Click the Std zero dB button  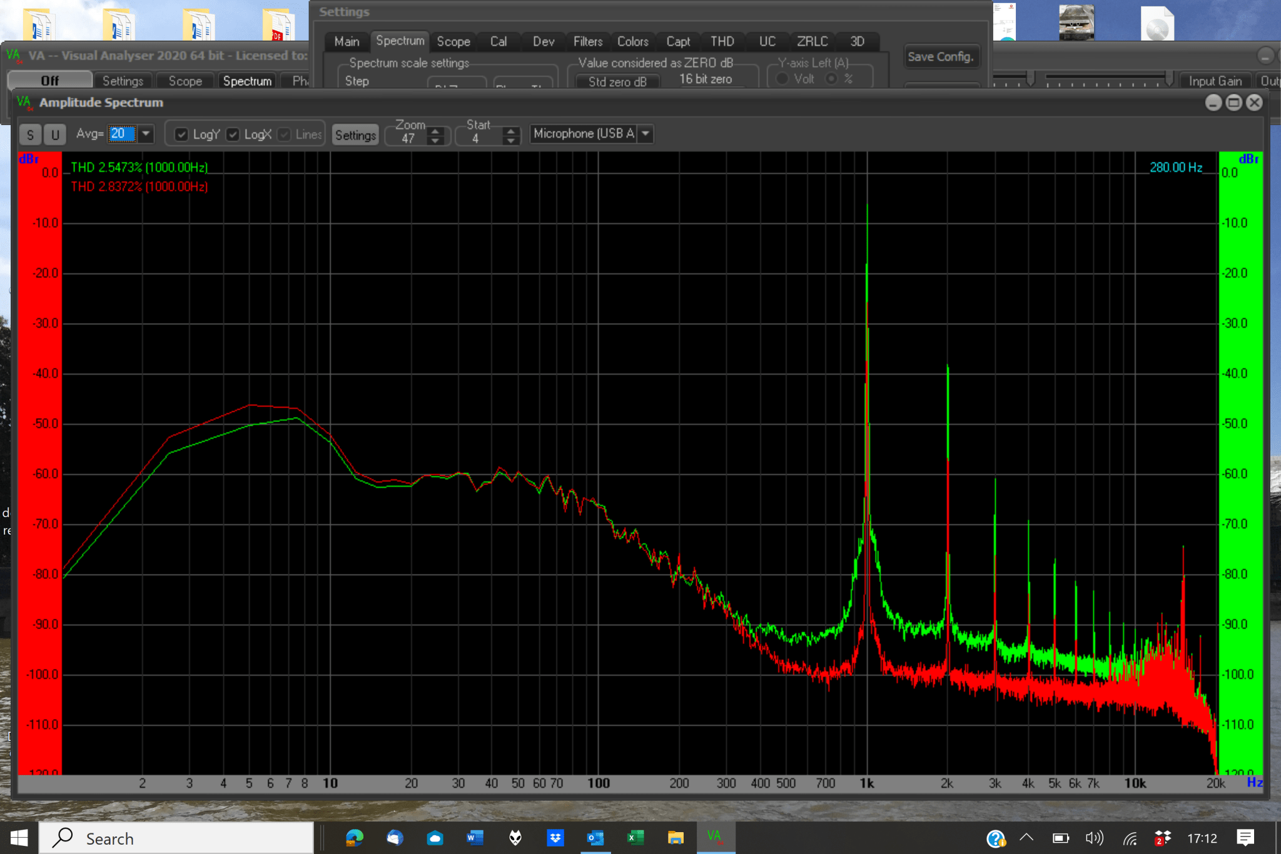coord(617,82)
